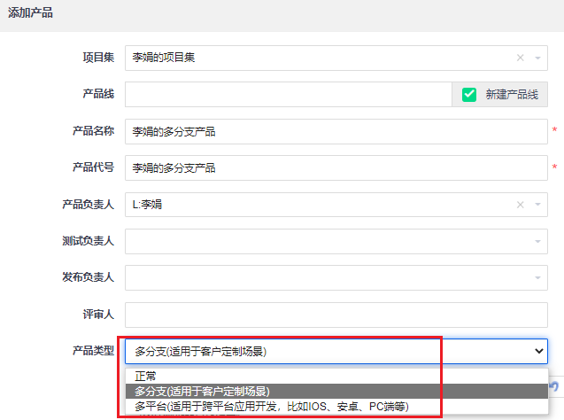Clear the 项目集 selection with the X icon

click(520, 58)
